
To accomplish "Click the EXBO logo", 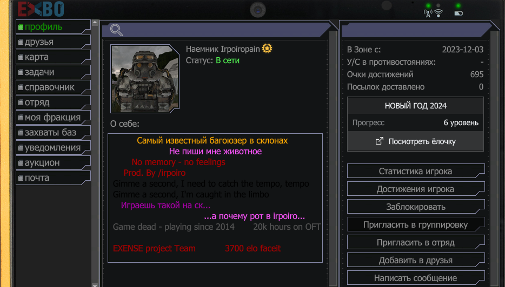I will 41,9.
